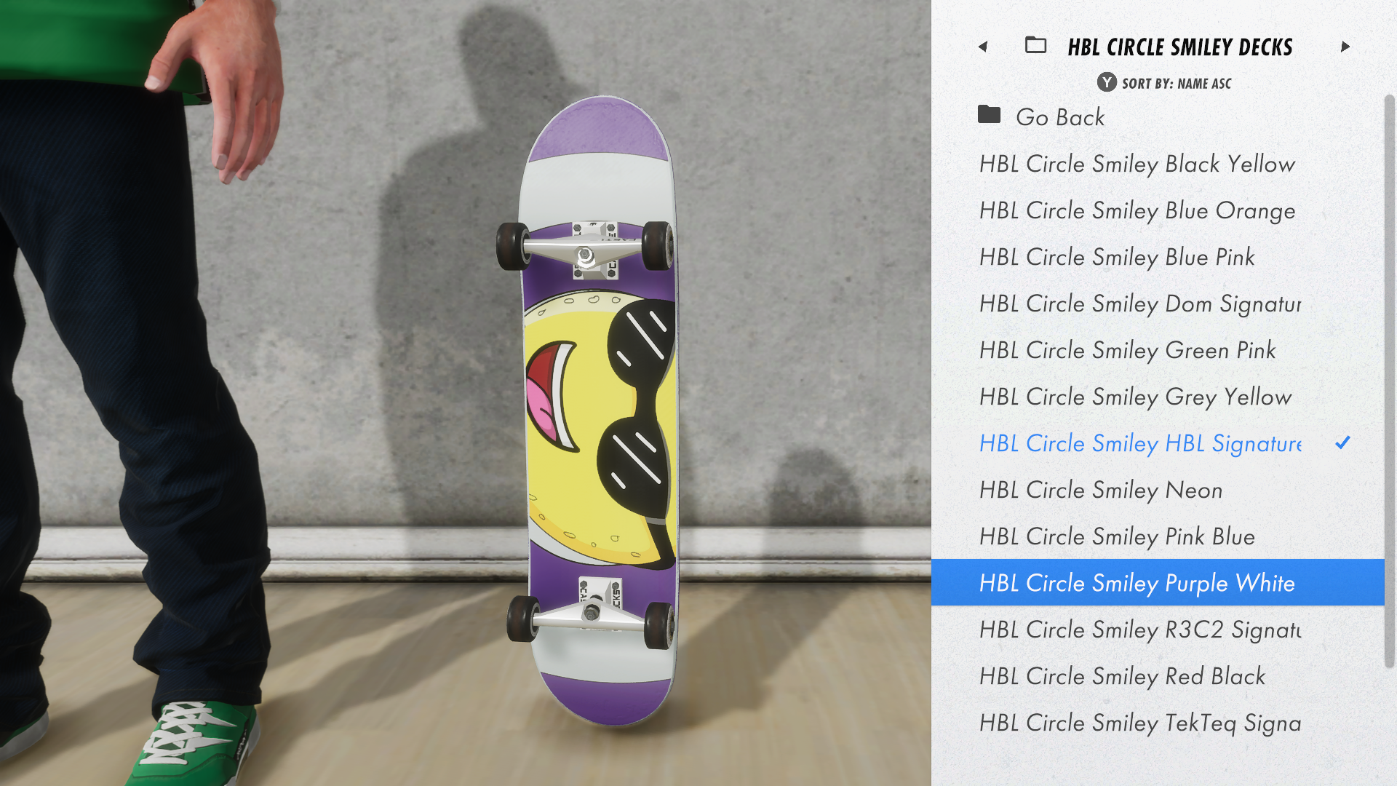Open the HBL Circle Smiley Decks folder title
This screenshot has height=786, width=1397.
[x=1180, y=47]
